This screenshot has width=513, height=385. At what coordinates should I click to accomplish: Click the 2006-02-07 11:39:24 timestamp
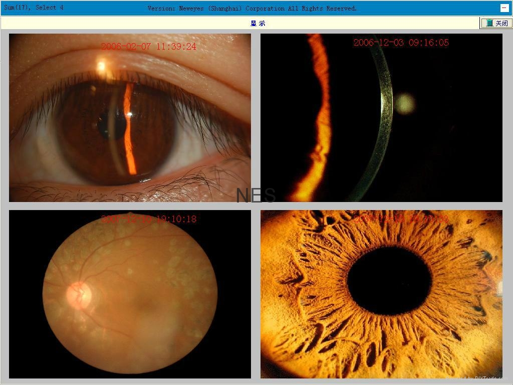[148, 47]
